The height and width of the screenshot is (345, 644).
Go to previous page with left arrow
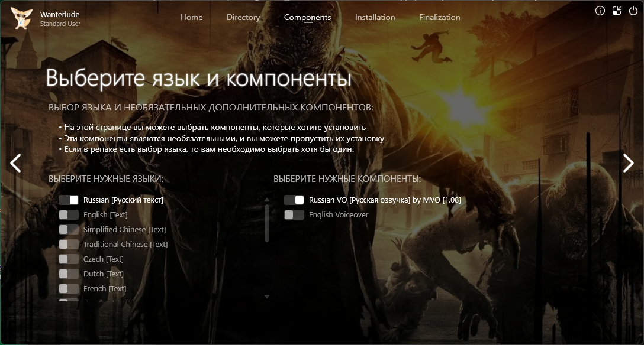[x=15, y=163]
